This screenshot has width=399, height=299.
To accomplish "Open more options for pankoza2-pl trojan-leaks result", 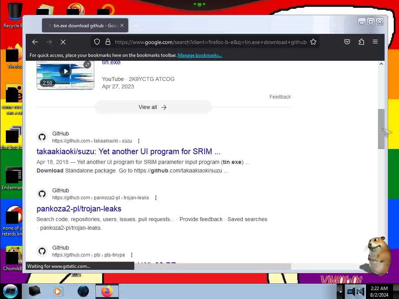I will [156, 198].
